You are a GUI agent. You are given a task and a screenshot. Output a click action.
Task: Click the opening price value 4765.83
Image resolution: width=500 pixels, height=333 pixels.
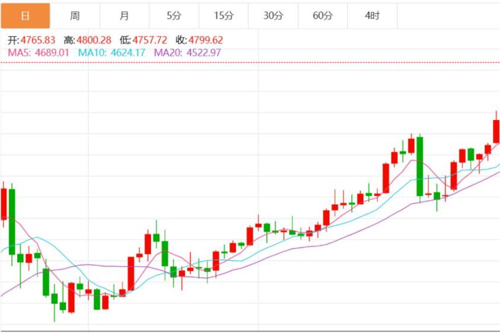pos(37,40)
